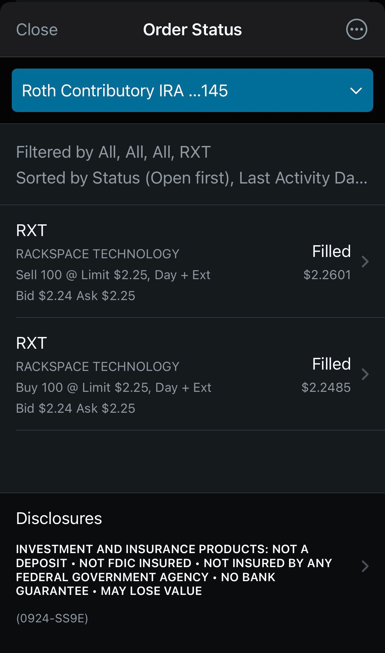Open the Buy 100 @ Limit $2.25 order
The height and width of the screenshot is (653, 385).
coord(114,388)
